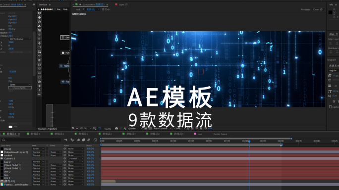
Task: Click the root breadcrumb in composition viewer
Action: [x=78, y=9]
